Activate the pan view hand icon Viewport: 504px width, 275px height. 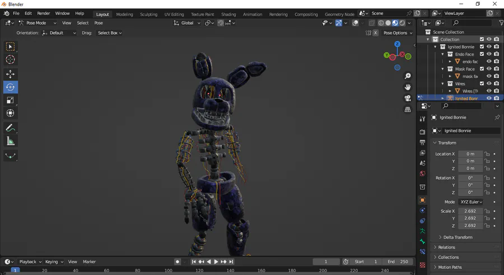408,87
